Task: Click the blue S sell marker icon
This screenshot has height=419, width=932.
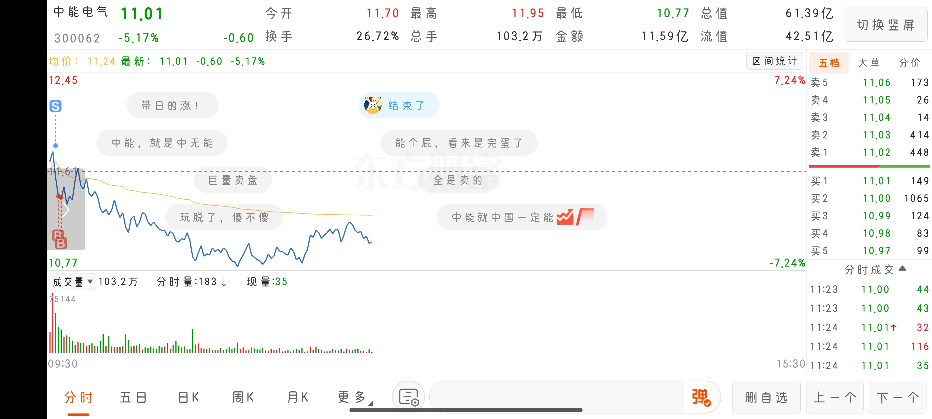Action: (55, 106)
